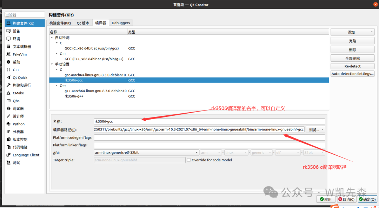Open the 添加 (Add) dropdown button
This screenshot has width=379, height=208.
tap(352, 32)
